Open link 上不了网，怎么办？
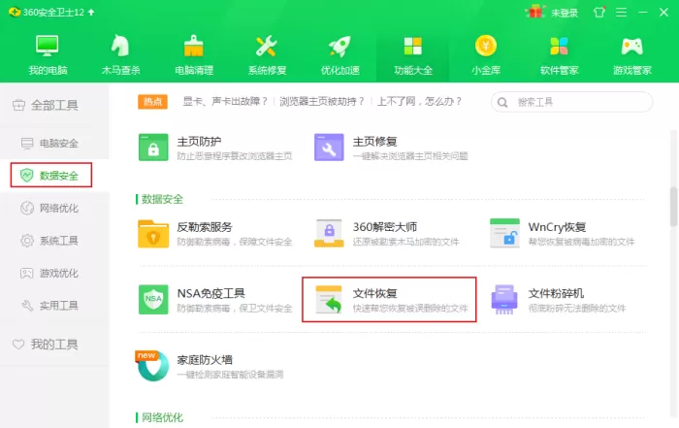The height and width of the screenshot is (428, 679). coord(419,102)
